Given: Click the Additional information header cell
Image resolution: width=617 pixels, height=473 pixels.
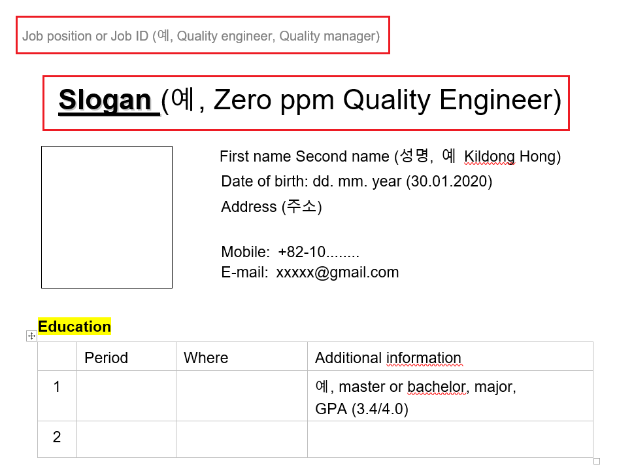Looking at the screenshot, I should pos(450,357).
